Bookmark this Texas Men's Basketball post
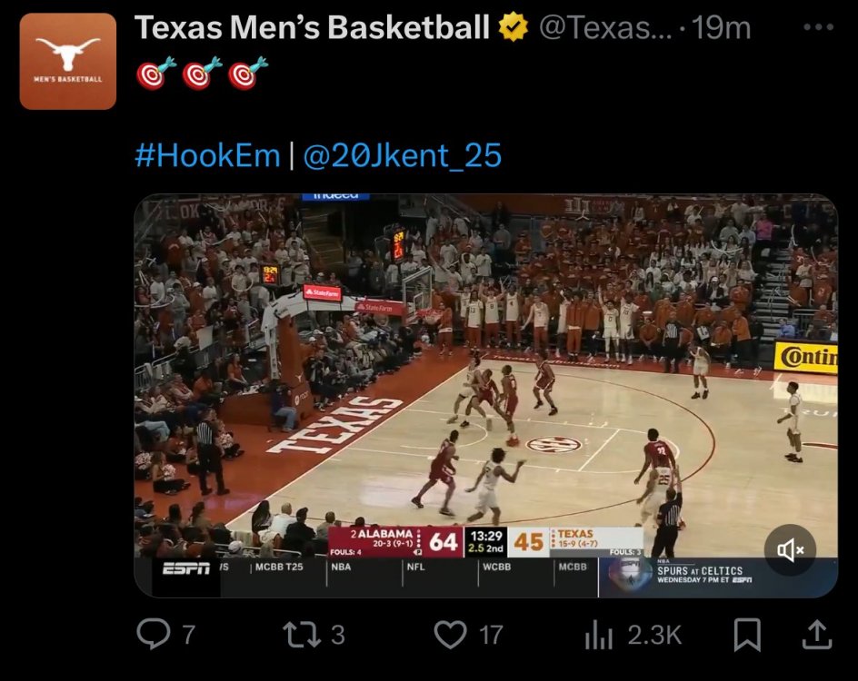The width and height of the screenshot is (858, 681). (x=746, y=635)
